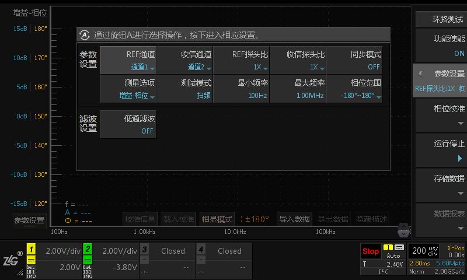Click 导出数据 button
This screenshot has height=280, width=467.
coord(333,219)
